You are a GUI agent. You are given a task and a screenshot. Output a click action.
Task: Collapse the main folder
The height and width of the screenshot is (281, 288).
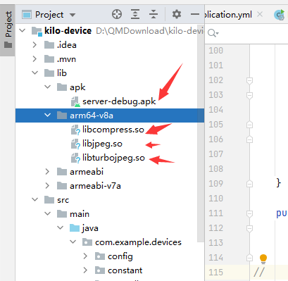pyautogui.click(x=48, y=213)
